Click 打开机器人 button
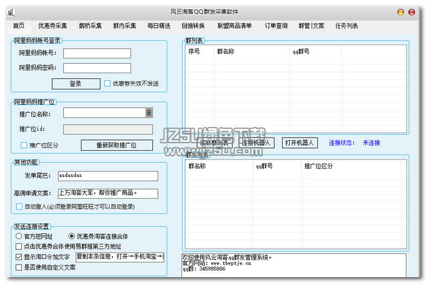This screenshot has height=284, width=427. click(x=300, y=143)
